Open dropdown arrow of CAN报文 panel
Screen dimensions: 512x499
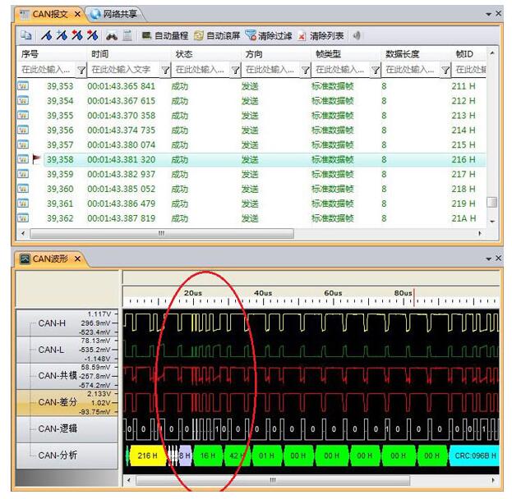[489, 14]
